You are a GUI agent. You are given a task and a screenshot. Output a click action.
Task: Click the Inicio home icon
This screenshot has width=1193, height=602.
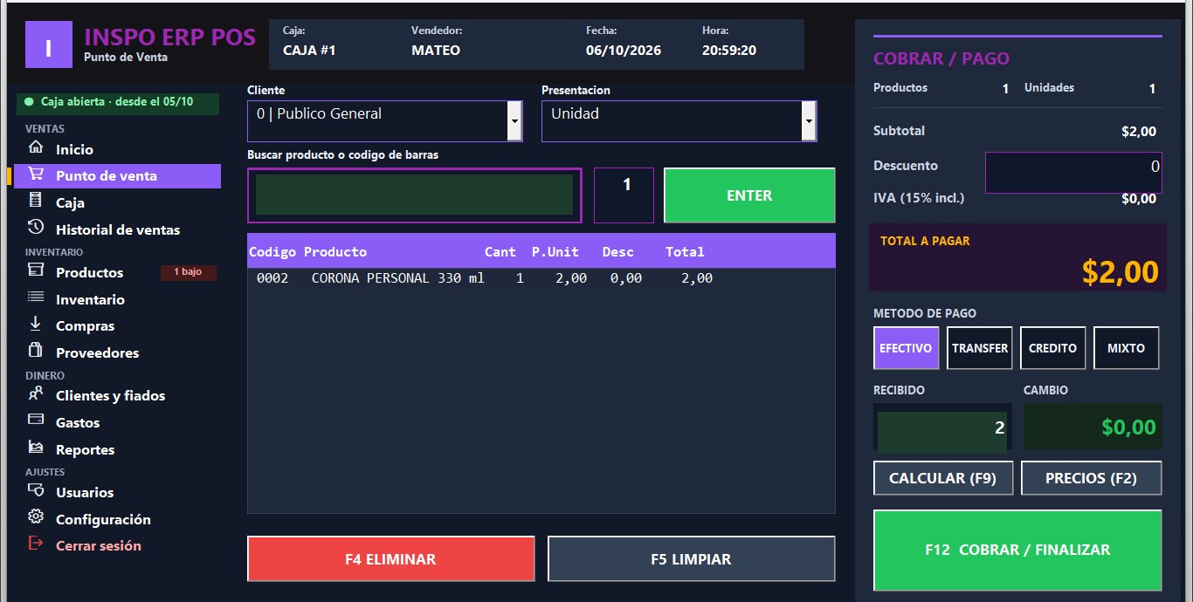click(x=36, y=147)
